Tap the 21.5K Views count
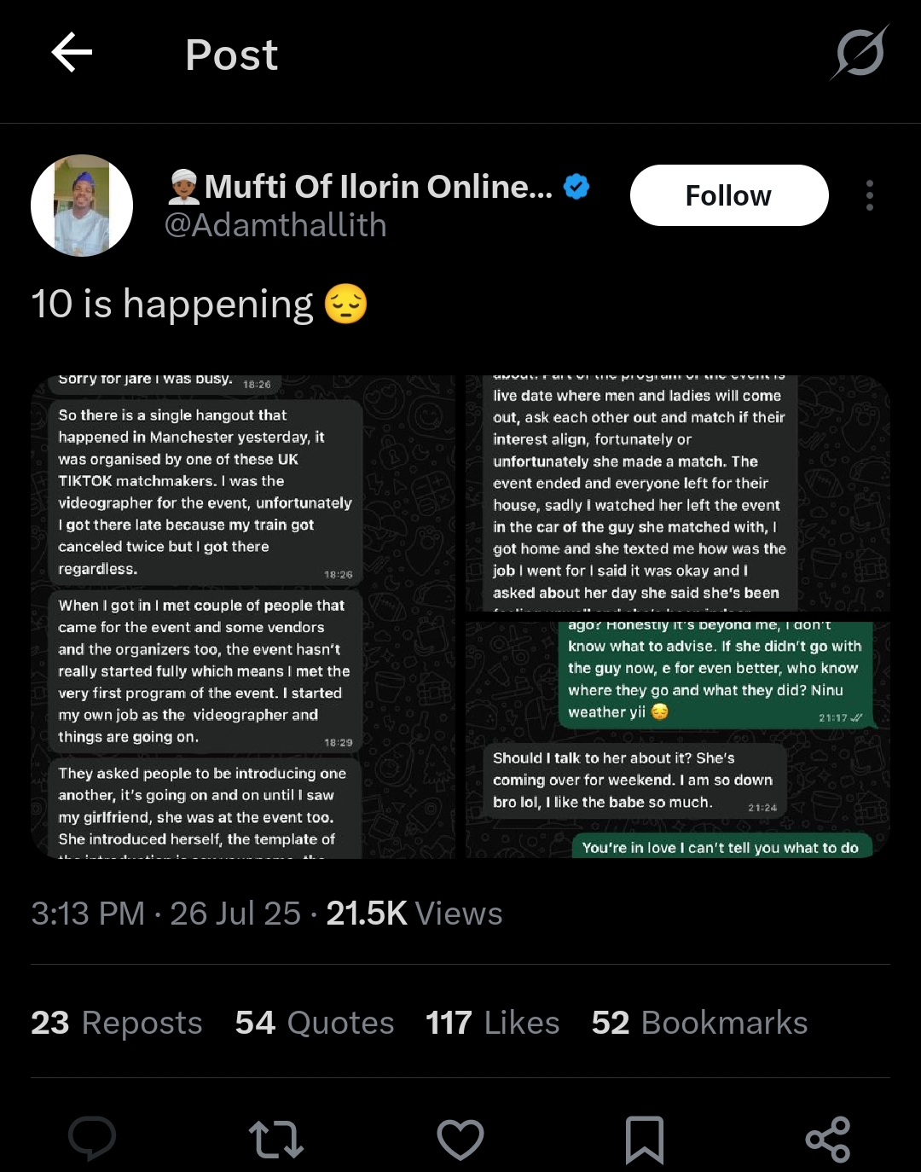 point(414,914)
